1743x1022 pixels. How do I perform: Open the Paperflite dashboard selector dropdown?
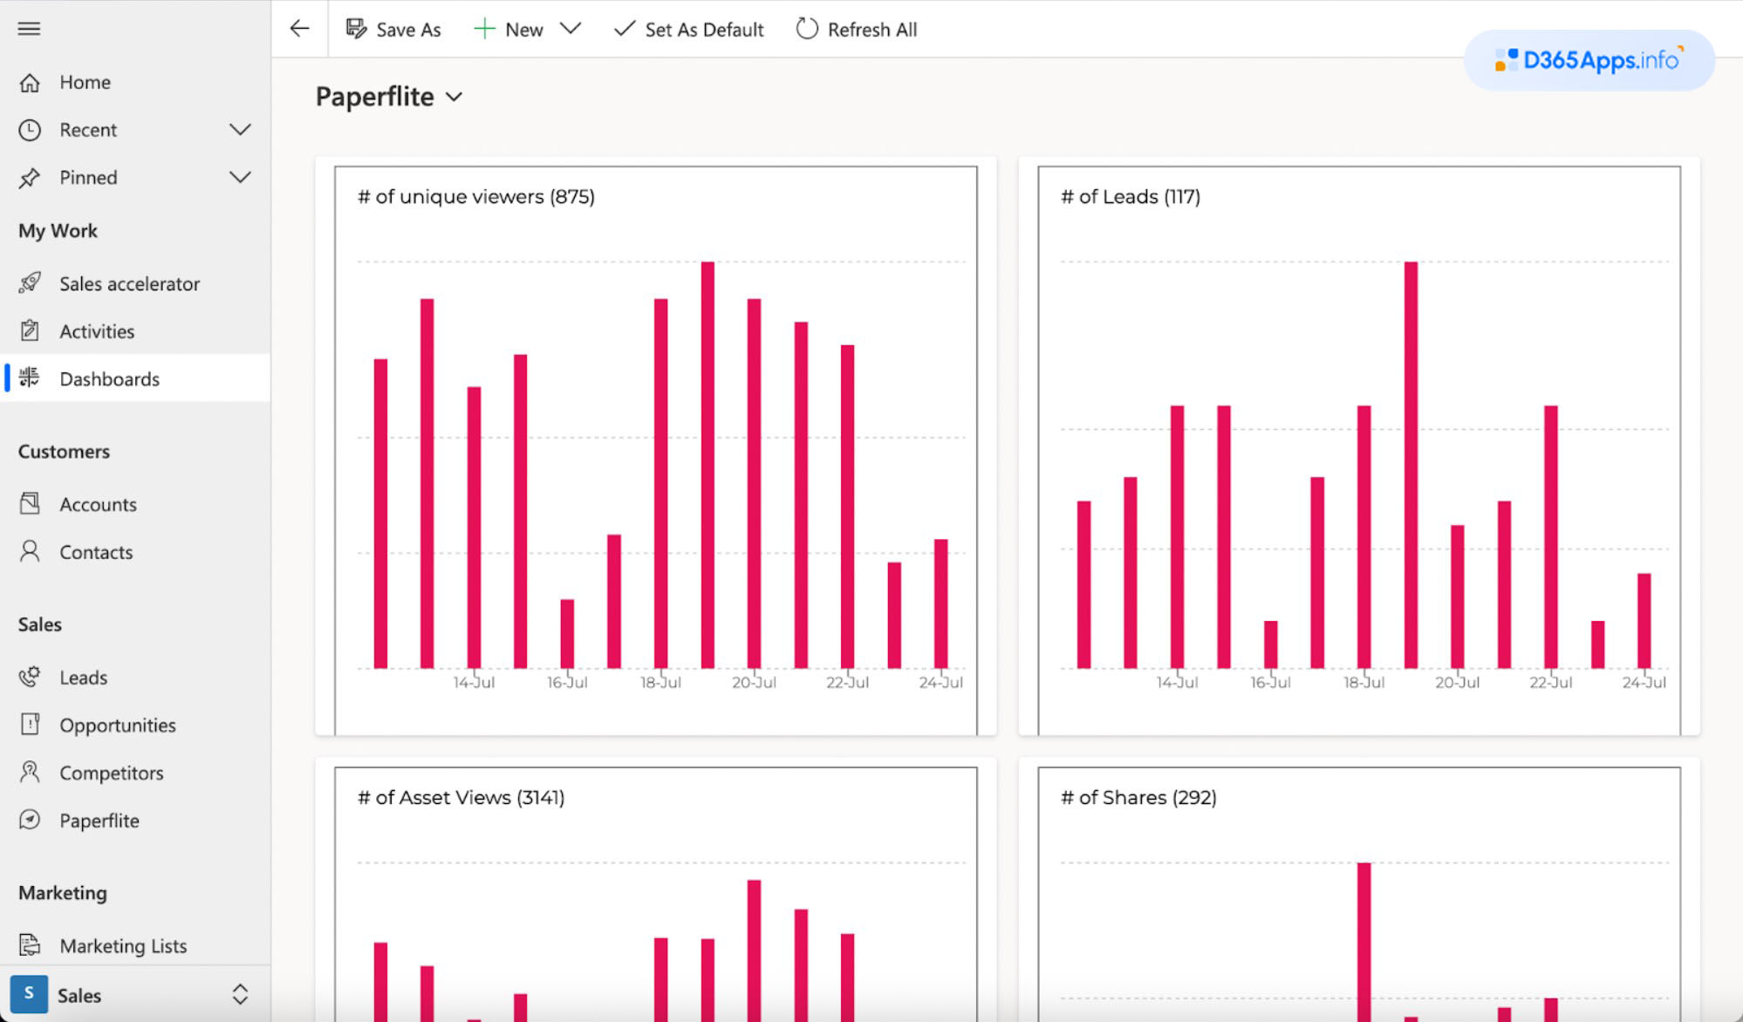tap(455, 97)
